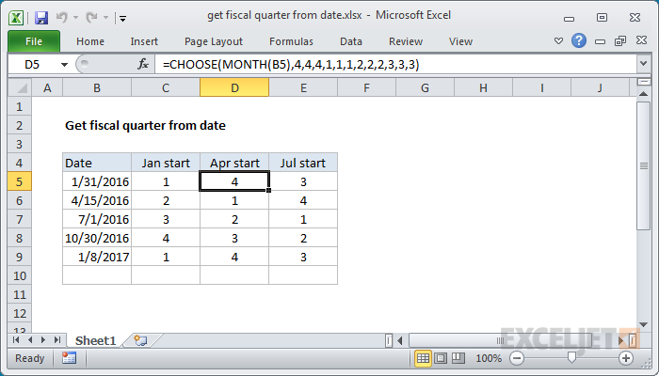The height and width of the screenshot is (376, 659).
Task: Click into the formula bar CHOOSE formula
Action: coord(395,64)
